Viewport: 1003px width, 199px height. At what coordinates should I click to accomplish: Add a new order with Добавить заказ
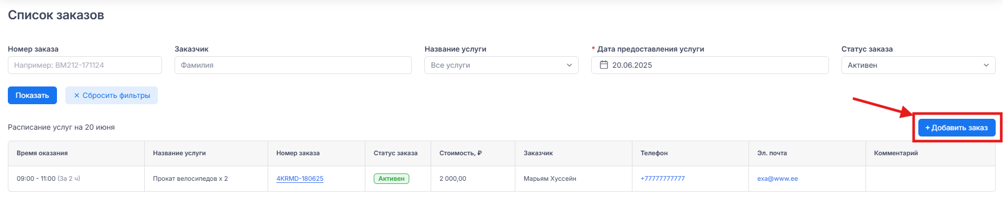pyautogui.click(x=956, y=128)
